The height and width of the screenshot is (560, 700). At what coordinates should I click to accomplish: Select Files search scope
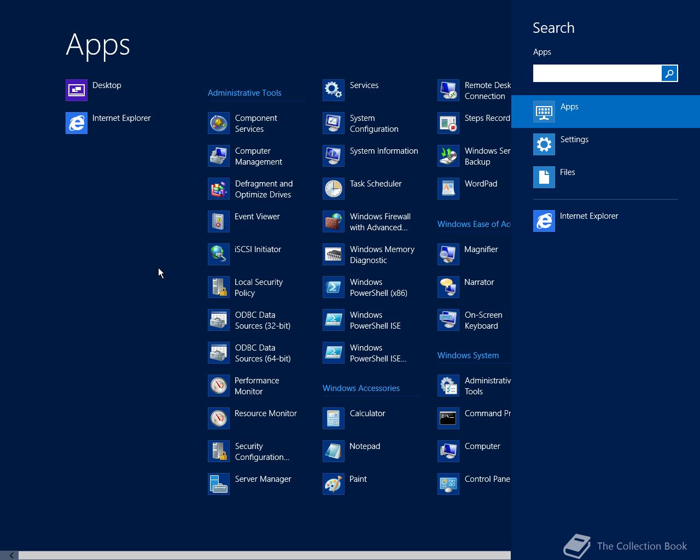[x=605, y=177]
